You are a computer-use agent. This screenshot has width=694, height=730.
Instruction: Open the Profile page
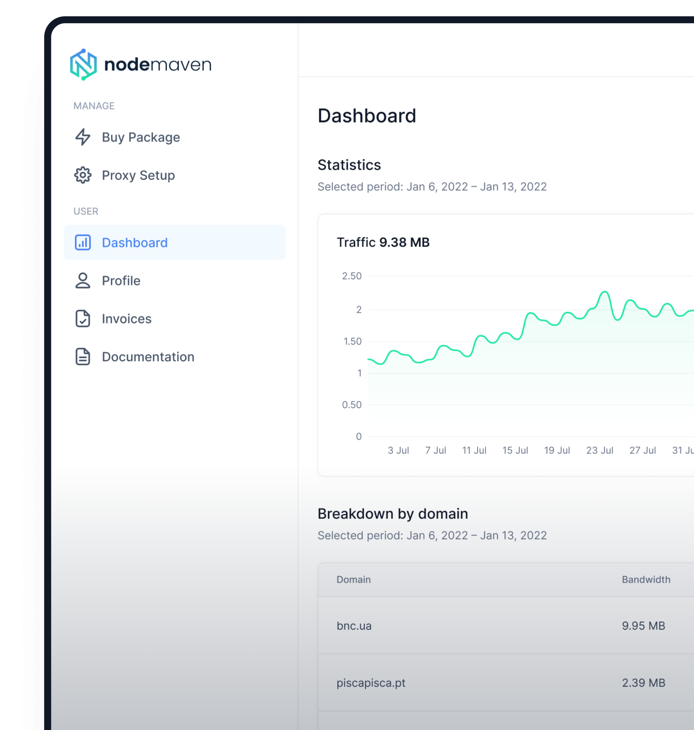point(121,281)
